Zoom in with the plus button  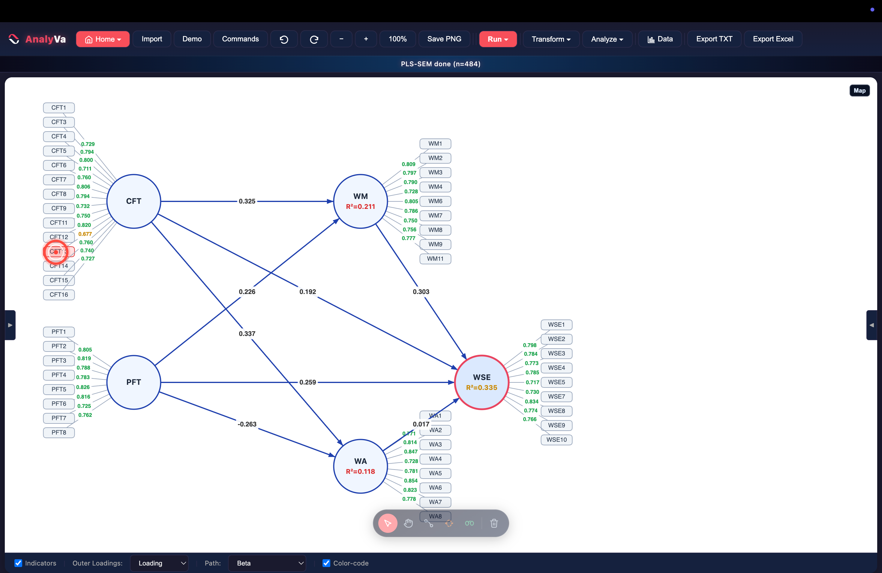(366, 39)
